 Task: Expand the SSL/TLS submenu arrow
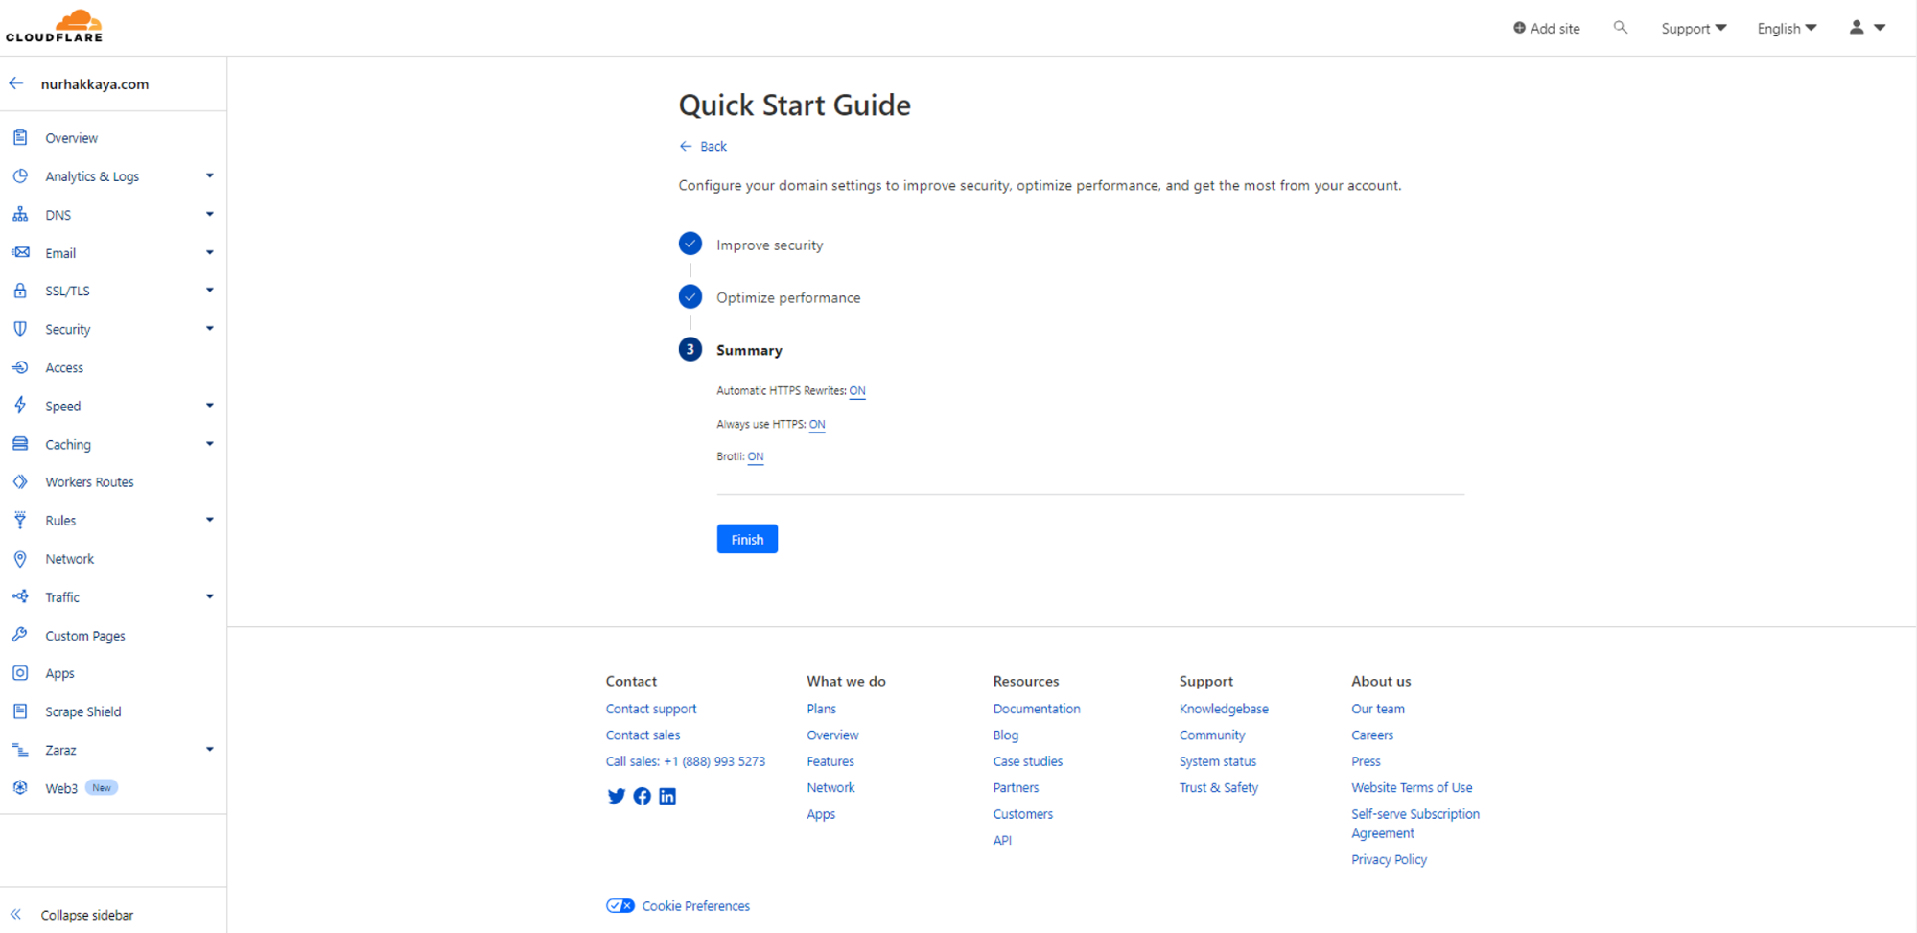click(x=209, y=291)
